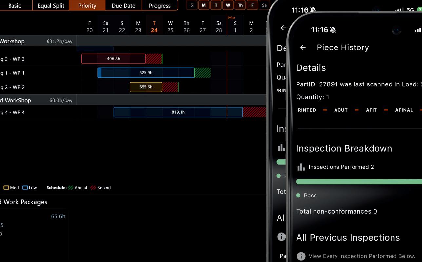Select the 525.9h bar for WP 1
Image resolution: width=422 pixels, height=262 pixels.
click(x=146, y=73)
